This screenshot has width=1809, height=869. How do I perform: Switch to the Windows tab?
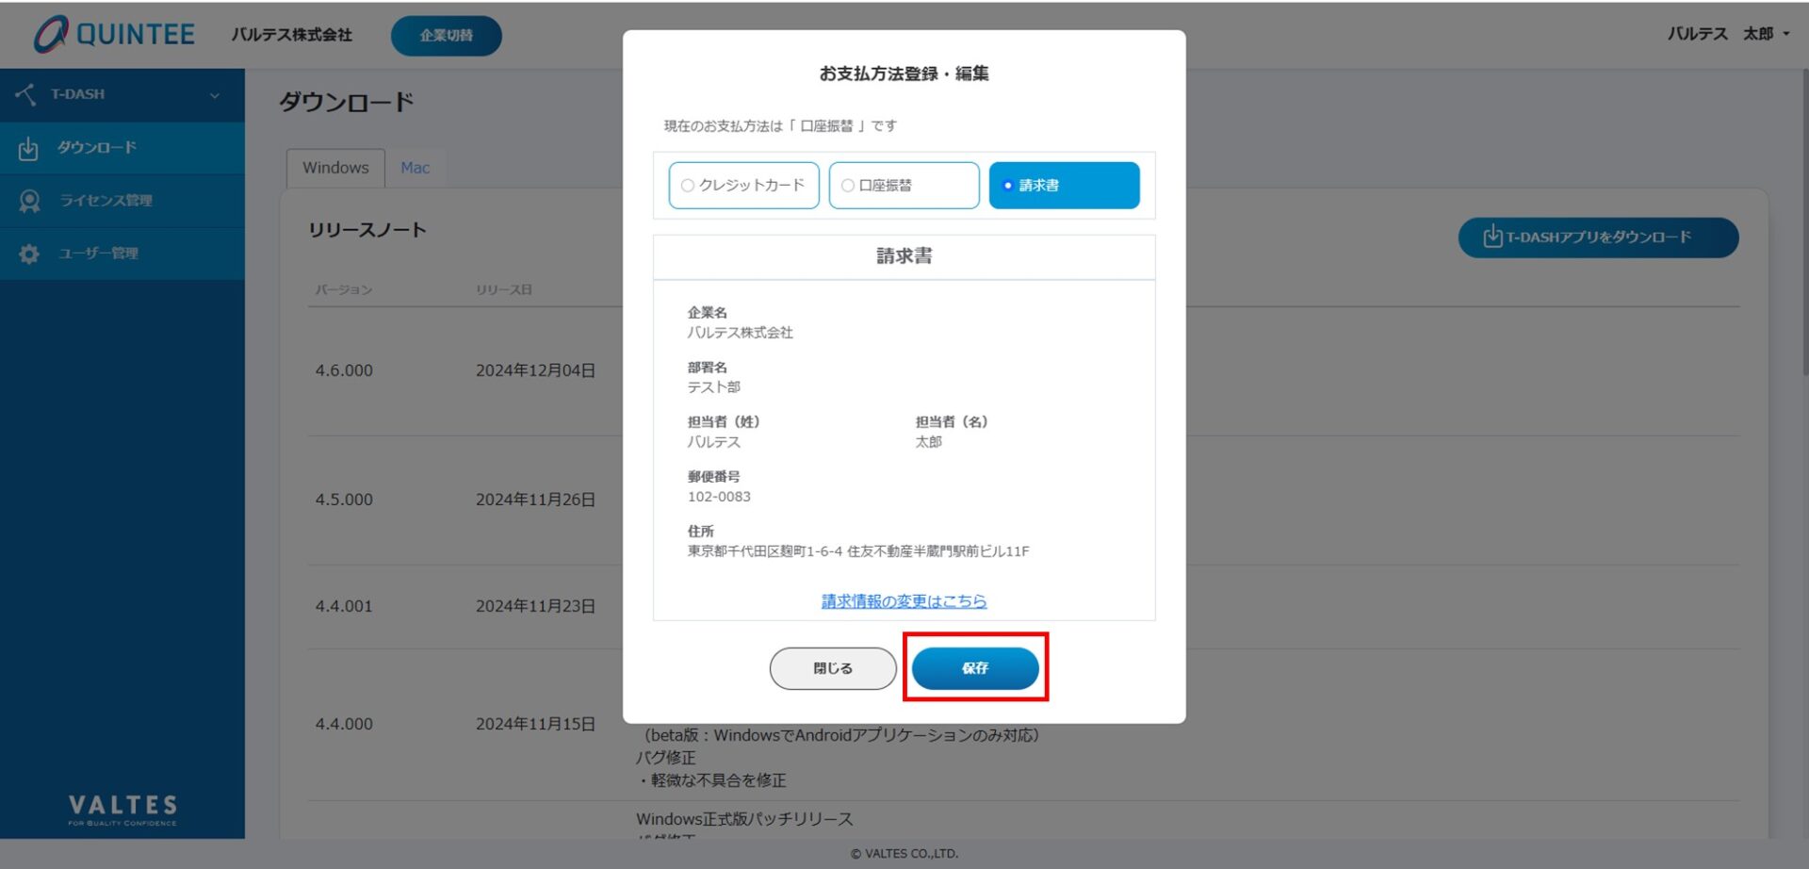click(x=335, y=168)
